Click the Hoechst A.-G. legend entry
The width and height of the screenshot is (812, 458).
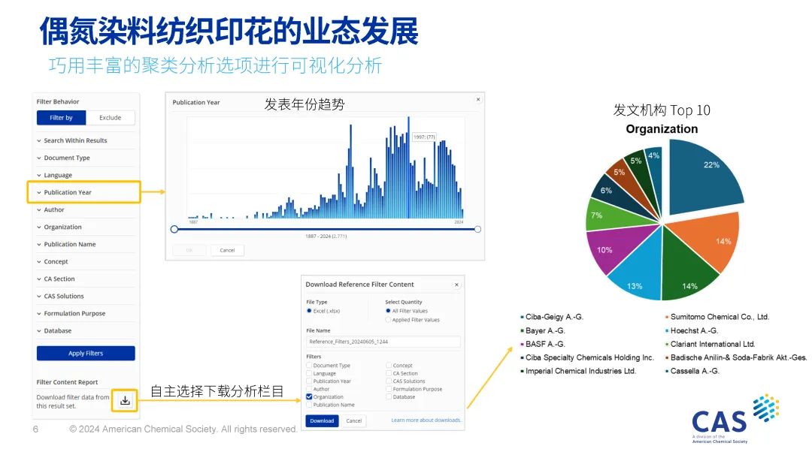click(692, 331)
